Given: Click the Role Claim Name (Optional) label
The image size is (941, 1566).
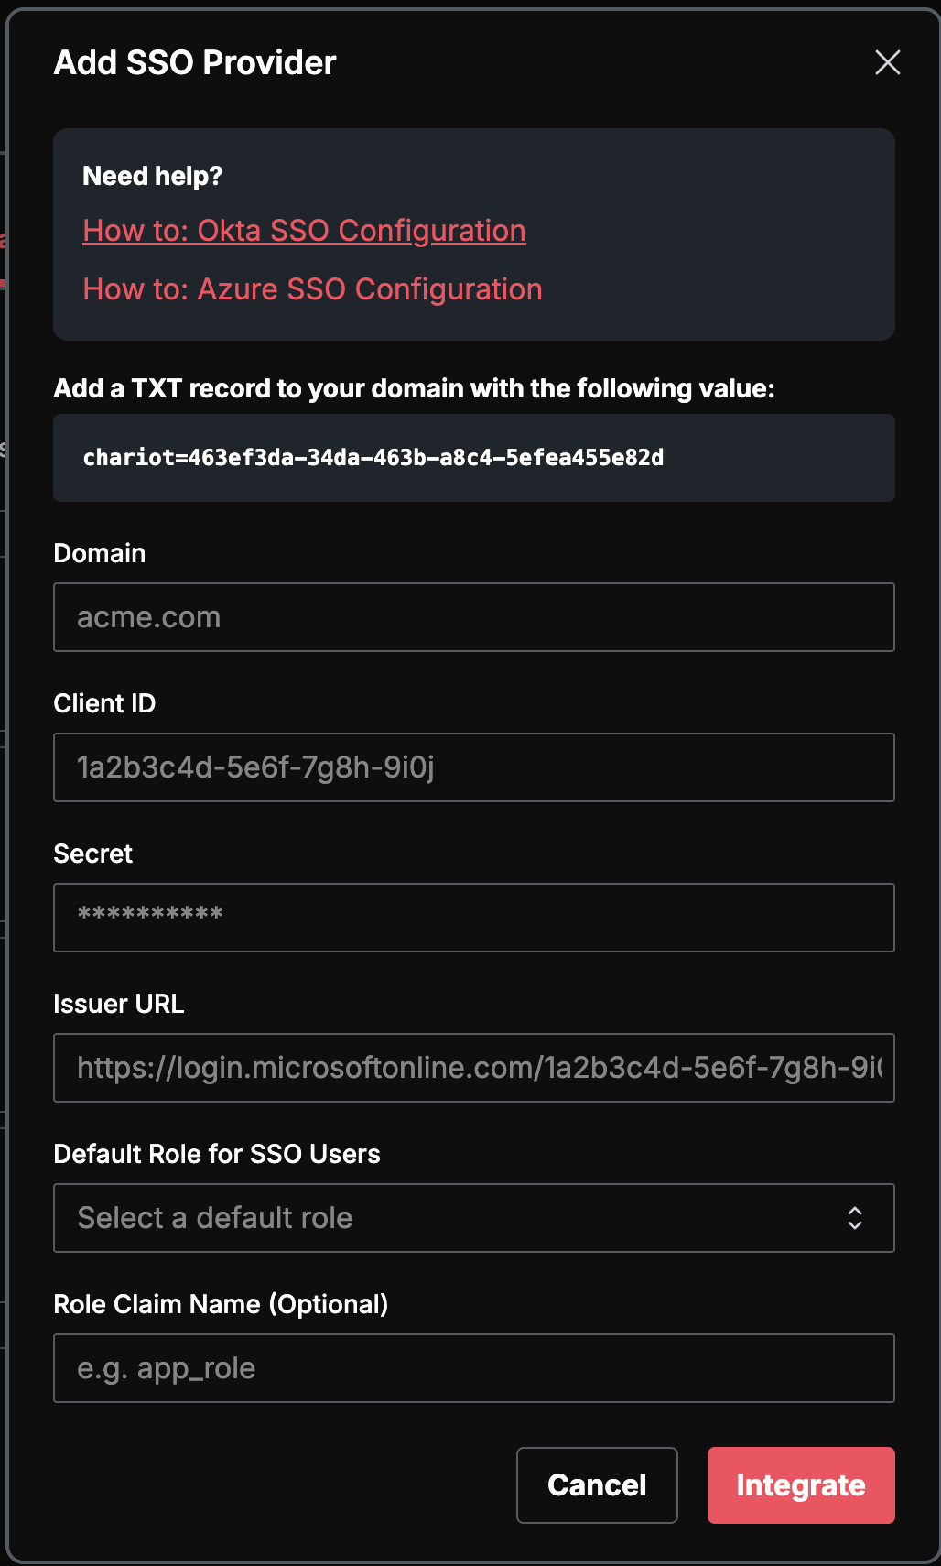Looking at the screenshot, I should [x=221, y=1304].
